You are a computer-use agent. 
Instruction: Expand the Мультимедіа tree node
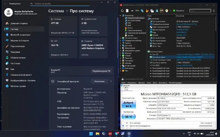point(120,48)
